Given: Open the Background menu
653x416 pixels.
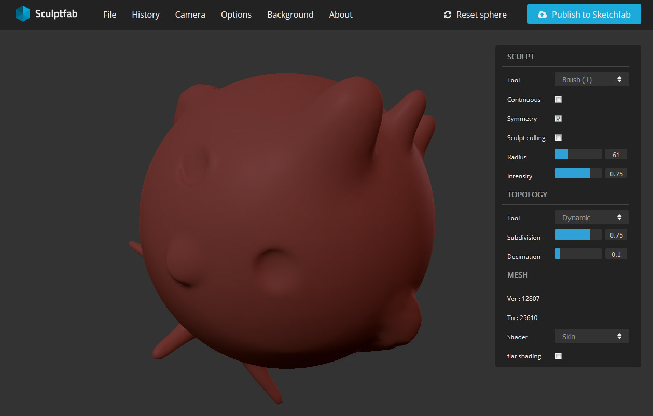Looking at the screenshot, I should (x=290, y=15).
